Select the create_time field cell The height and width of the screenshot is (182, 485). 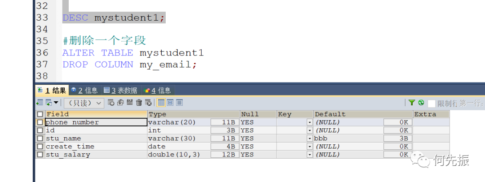(x=96, y=147)
